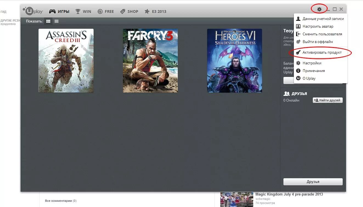Open Magic Kingdom July 4 pre-parade video link
This screenshot has width=363, height=207.
[x=289, y=194]
